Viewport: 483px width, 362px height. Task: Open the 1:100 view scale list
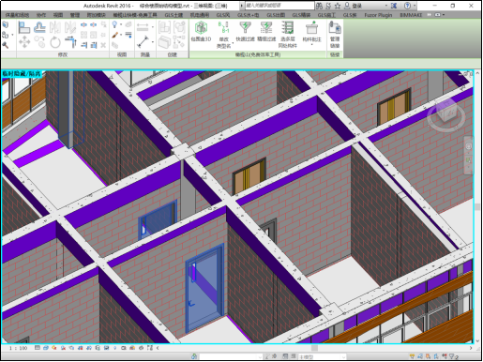(x=18, y=348)
